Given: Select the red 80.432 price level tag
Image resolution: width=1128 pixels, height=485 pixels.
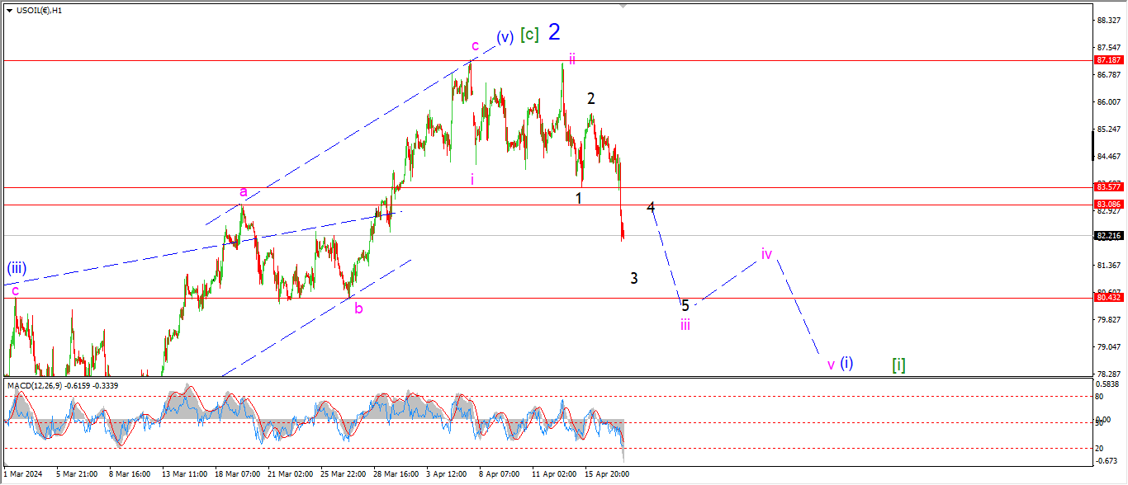Looking at the screenshot, I should [x=1107, y=298].
